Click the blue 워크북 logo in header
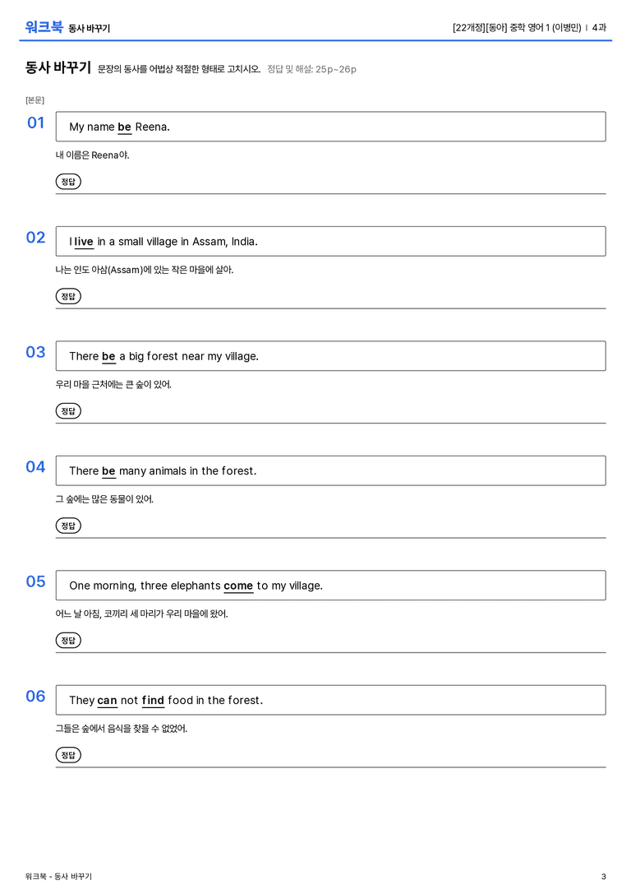Image resolution: width=631 pixels, height=894 pixels. (44, 27)
